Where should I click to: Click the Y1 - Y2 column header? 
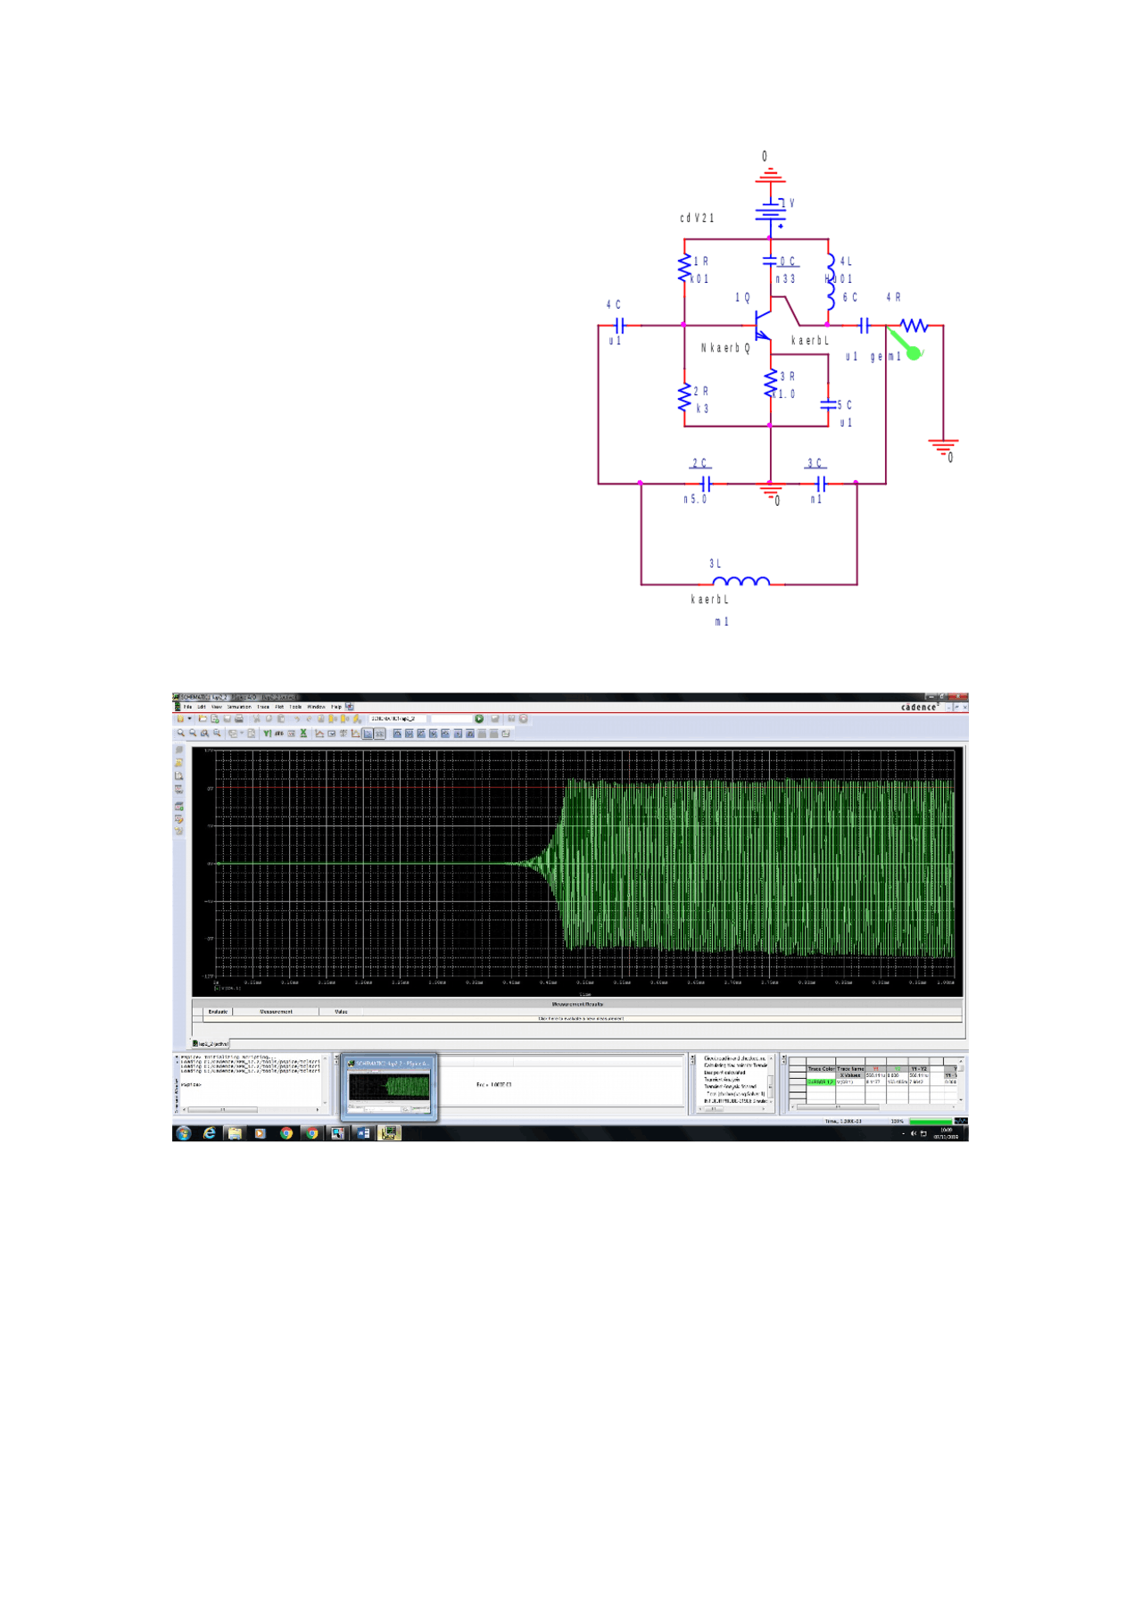click(919, 1068)
